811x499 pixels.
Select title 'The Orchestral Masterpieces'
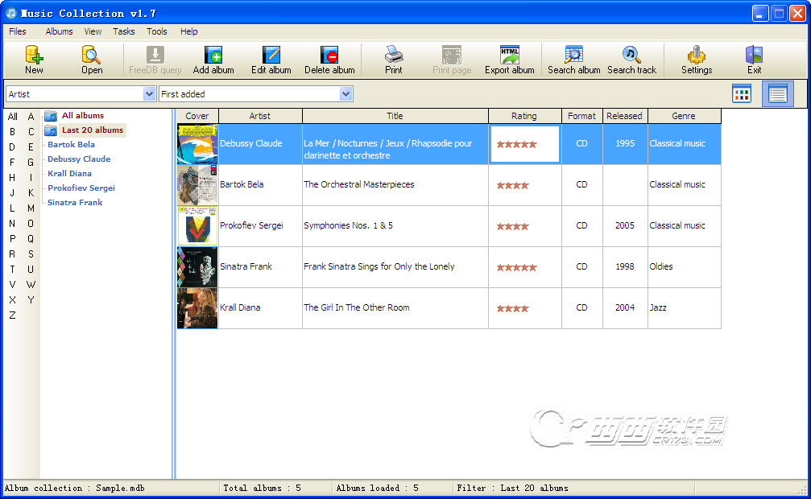359,184
